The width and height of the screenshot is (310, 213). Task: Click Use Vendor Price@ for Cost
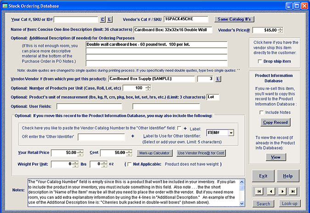point(201,153)
